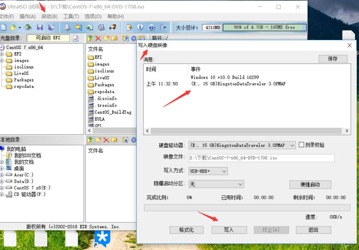Click the Convert image toolbar icon
Viewport: 359px width, 250px height.
click(x=90, y=28)
